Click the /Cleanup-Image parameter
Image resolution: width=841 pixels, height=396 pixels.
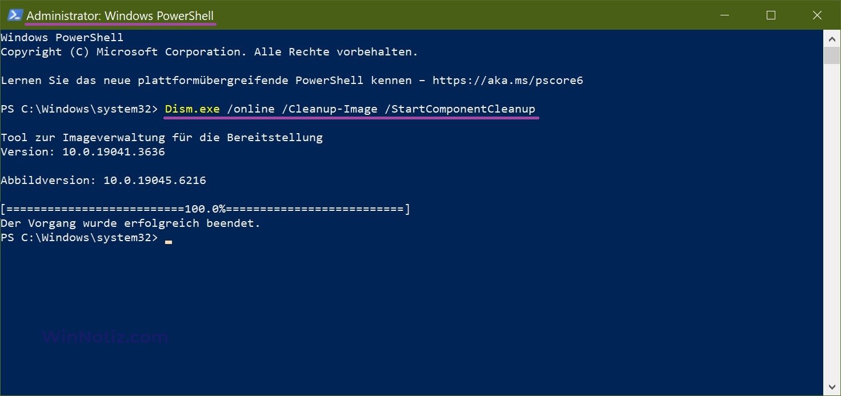[x=329, y=109]
